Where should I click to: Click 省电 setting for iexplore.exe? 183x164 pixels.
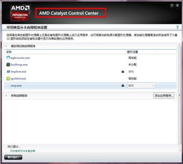[x=131, y=72]
